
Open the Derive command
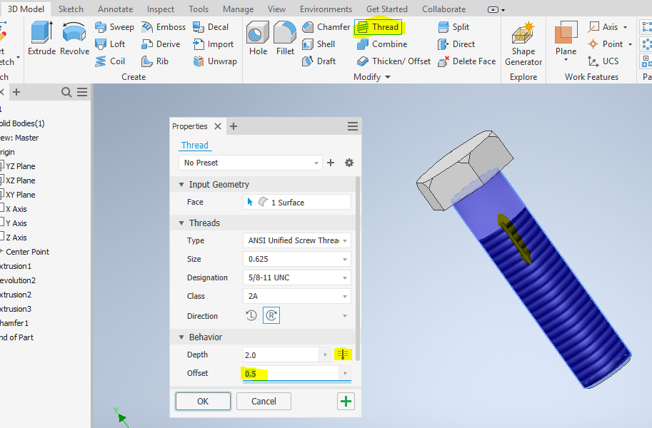click(161, 44)
